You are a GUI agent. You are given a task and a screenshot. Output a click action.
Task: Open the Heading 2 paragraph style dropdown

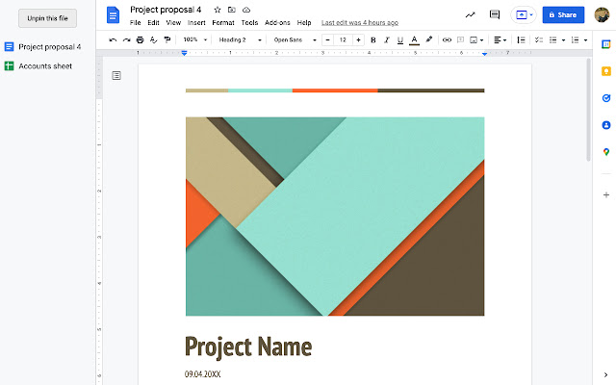pyautogui.click(x=240, y=39)
